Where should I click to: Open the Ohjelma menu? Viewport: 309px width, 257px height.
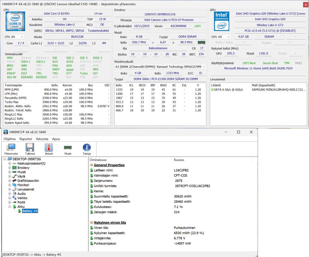point(9,139)
